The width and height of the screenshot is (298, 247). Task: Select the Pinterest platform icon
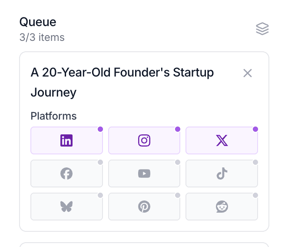tap(144, 207)
